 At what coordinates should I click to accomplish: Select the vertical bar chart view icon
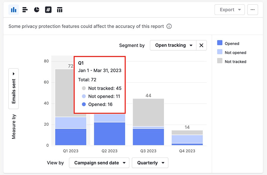13,10
